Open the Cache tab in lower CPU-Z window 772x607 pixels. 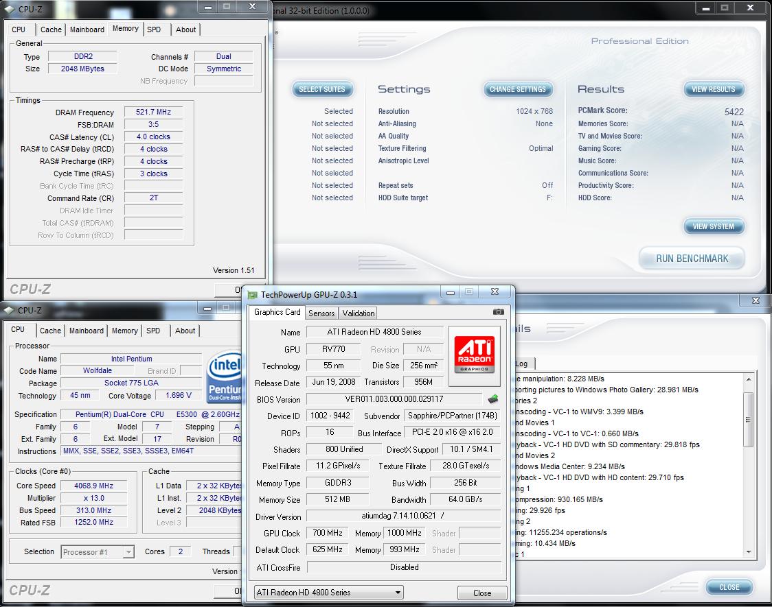tap(51, 331)
